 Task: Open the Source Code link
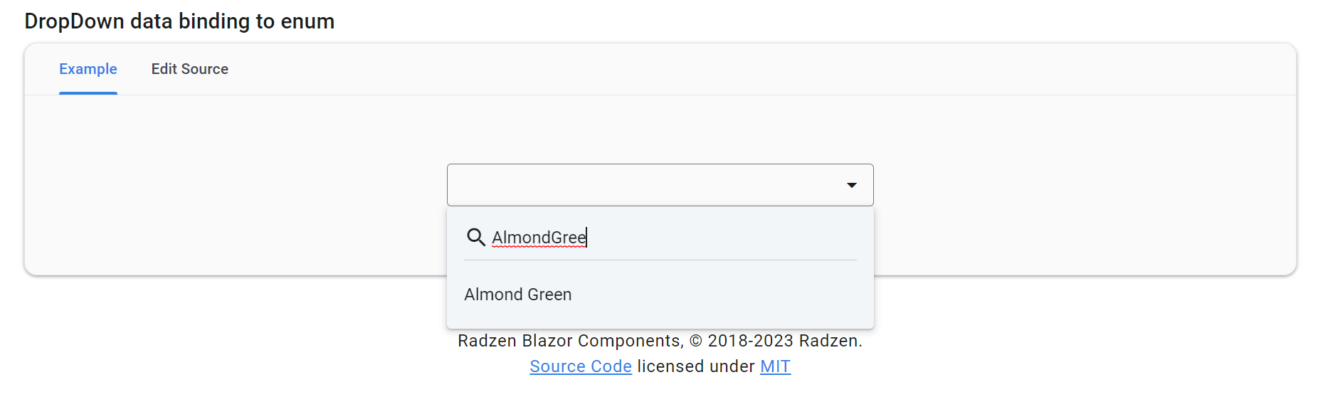pos(581,366)
